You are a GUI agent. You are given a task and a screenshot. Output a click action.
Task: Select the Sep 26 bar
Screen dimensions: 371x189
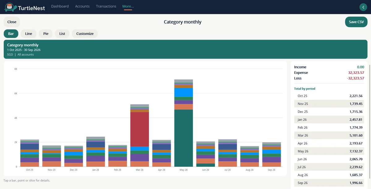(x=271, y=154)
